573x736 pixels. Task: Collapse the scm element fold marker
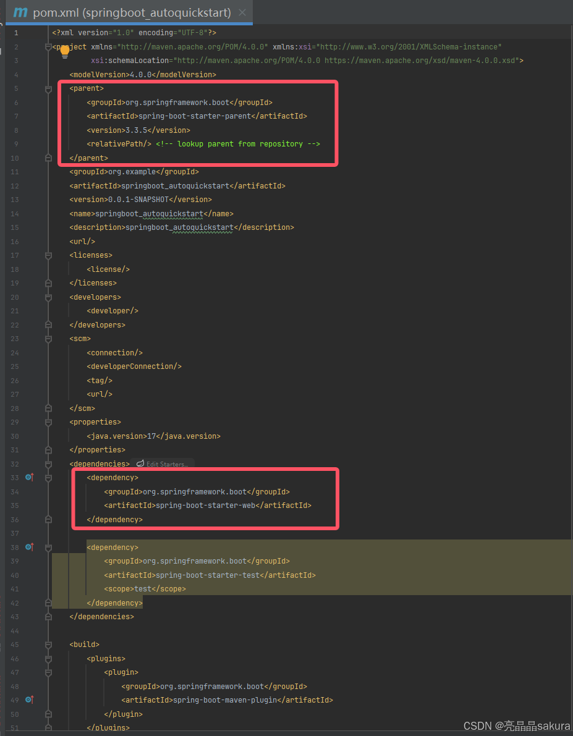click(48, 339)
